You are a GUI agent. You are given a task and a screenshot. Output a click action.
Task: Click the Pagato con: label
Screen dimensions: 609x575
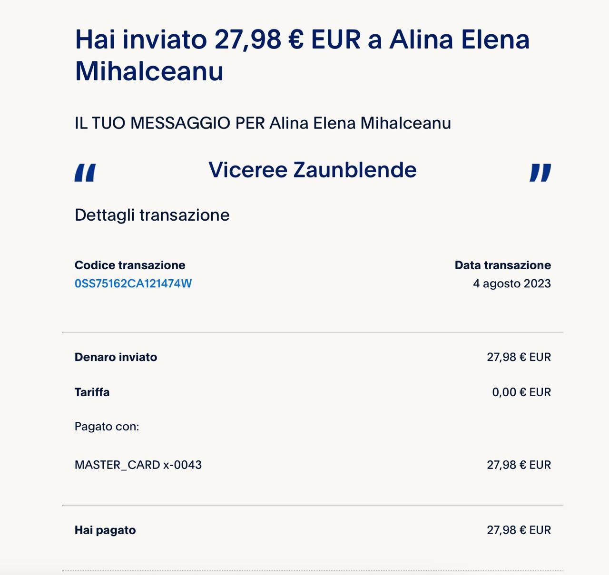click(x=107, y=427)
